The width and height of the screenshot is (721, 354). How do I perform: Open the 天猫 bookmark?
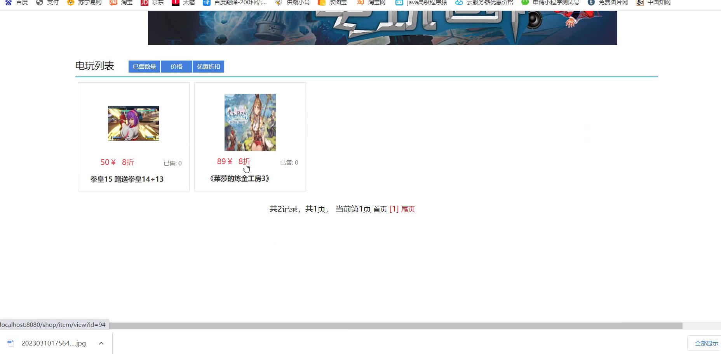tap(183, 2)
